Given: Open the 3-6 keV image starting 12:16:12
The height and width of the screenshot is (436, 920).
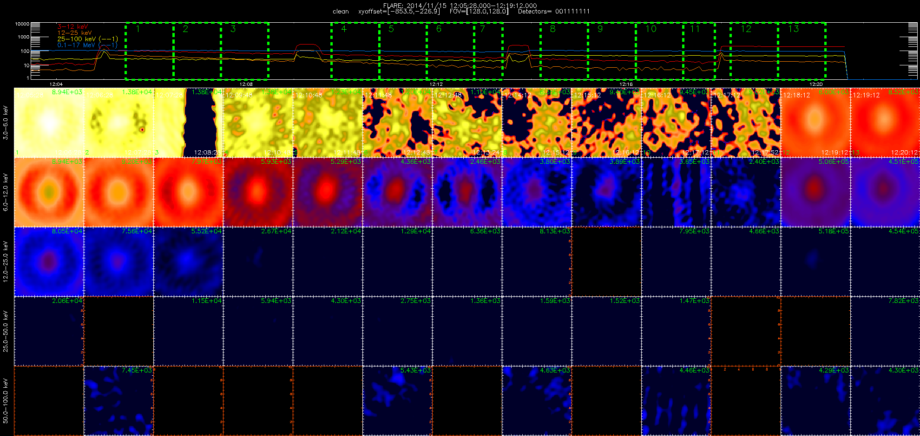Looking at the screenshot, I should pos(676,122).
